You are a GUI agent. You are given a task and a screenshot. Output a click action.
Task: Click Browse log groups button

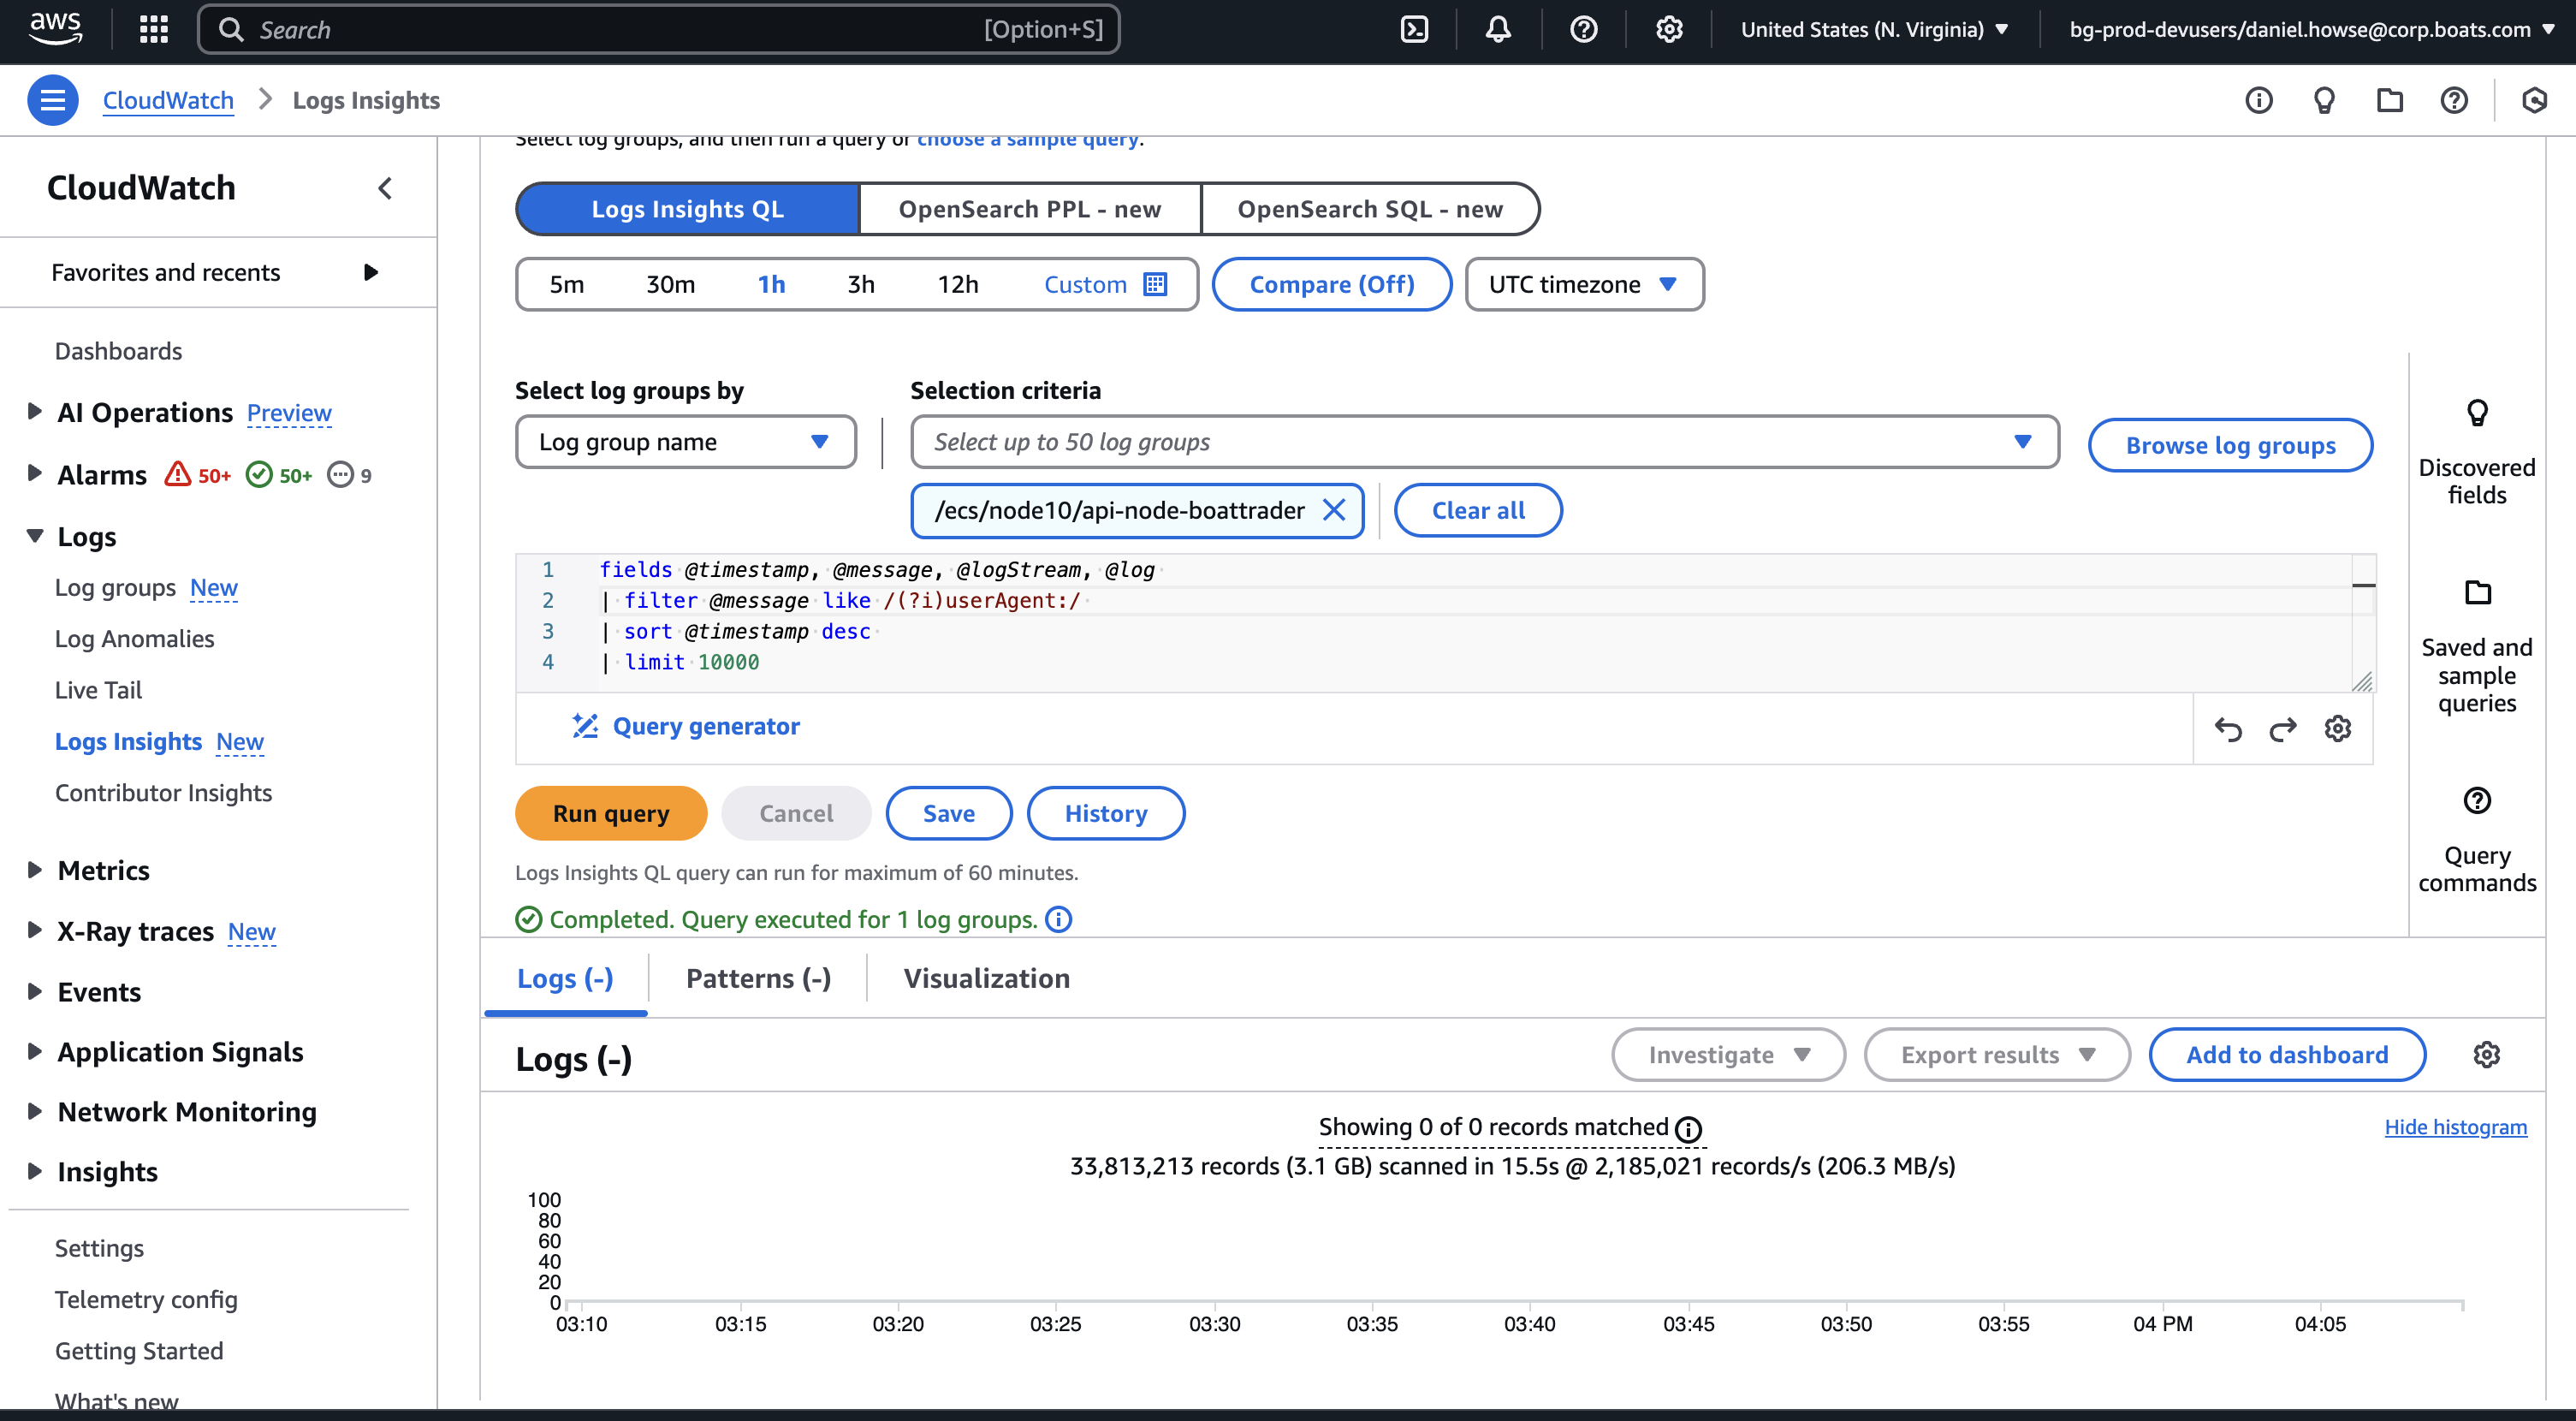[2230, 445]
